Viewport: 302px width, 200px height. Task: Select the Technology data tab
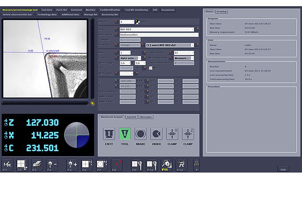pos(47,15)
